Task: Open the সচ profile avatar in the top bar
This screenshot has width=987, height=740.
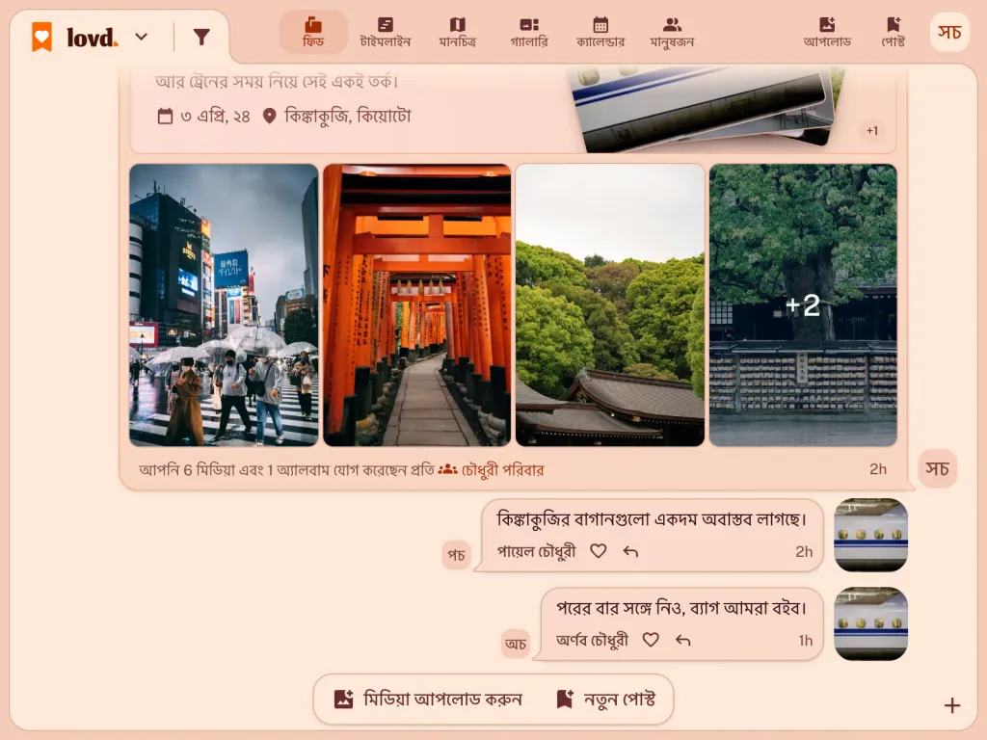Action: pos(949,32)
